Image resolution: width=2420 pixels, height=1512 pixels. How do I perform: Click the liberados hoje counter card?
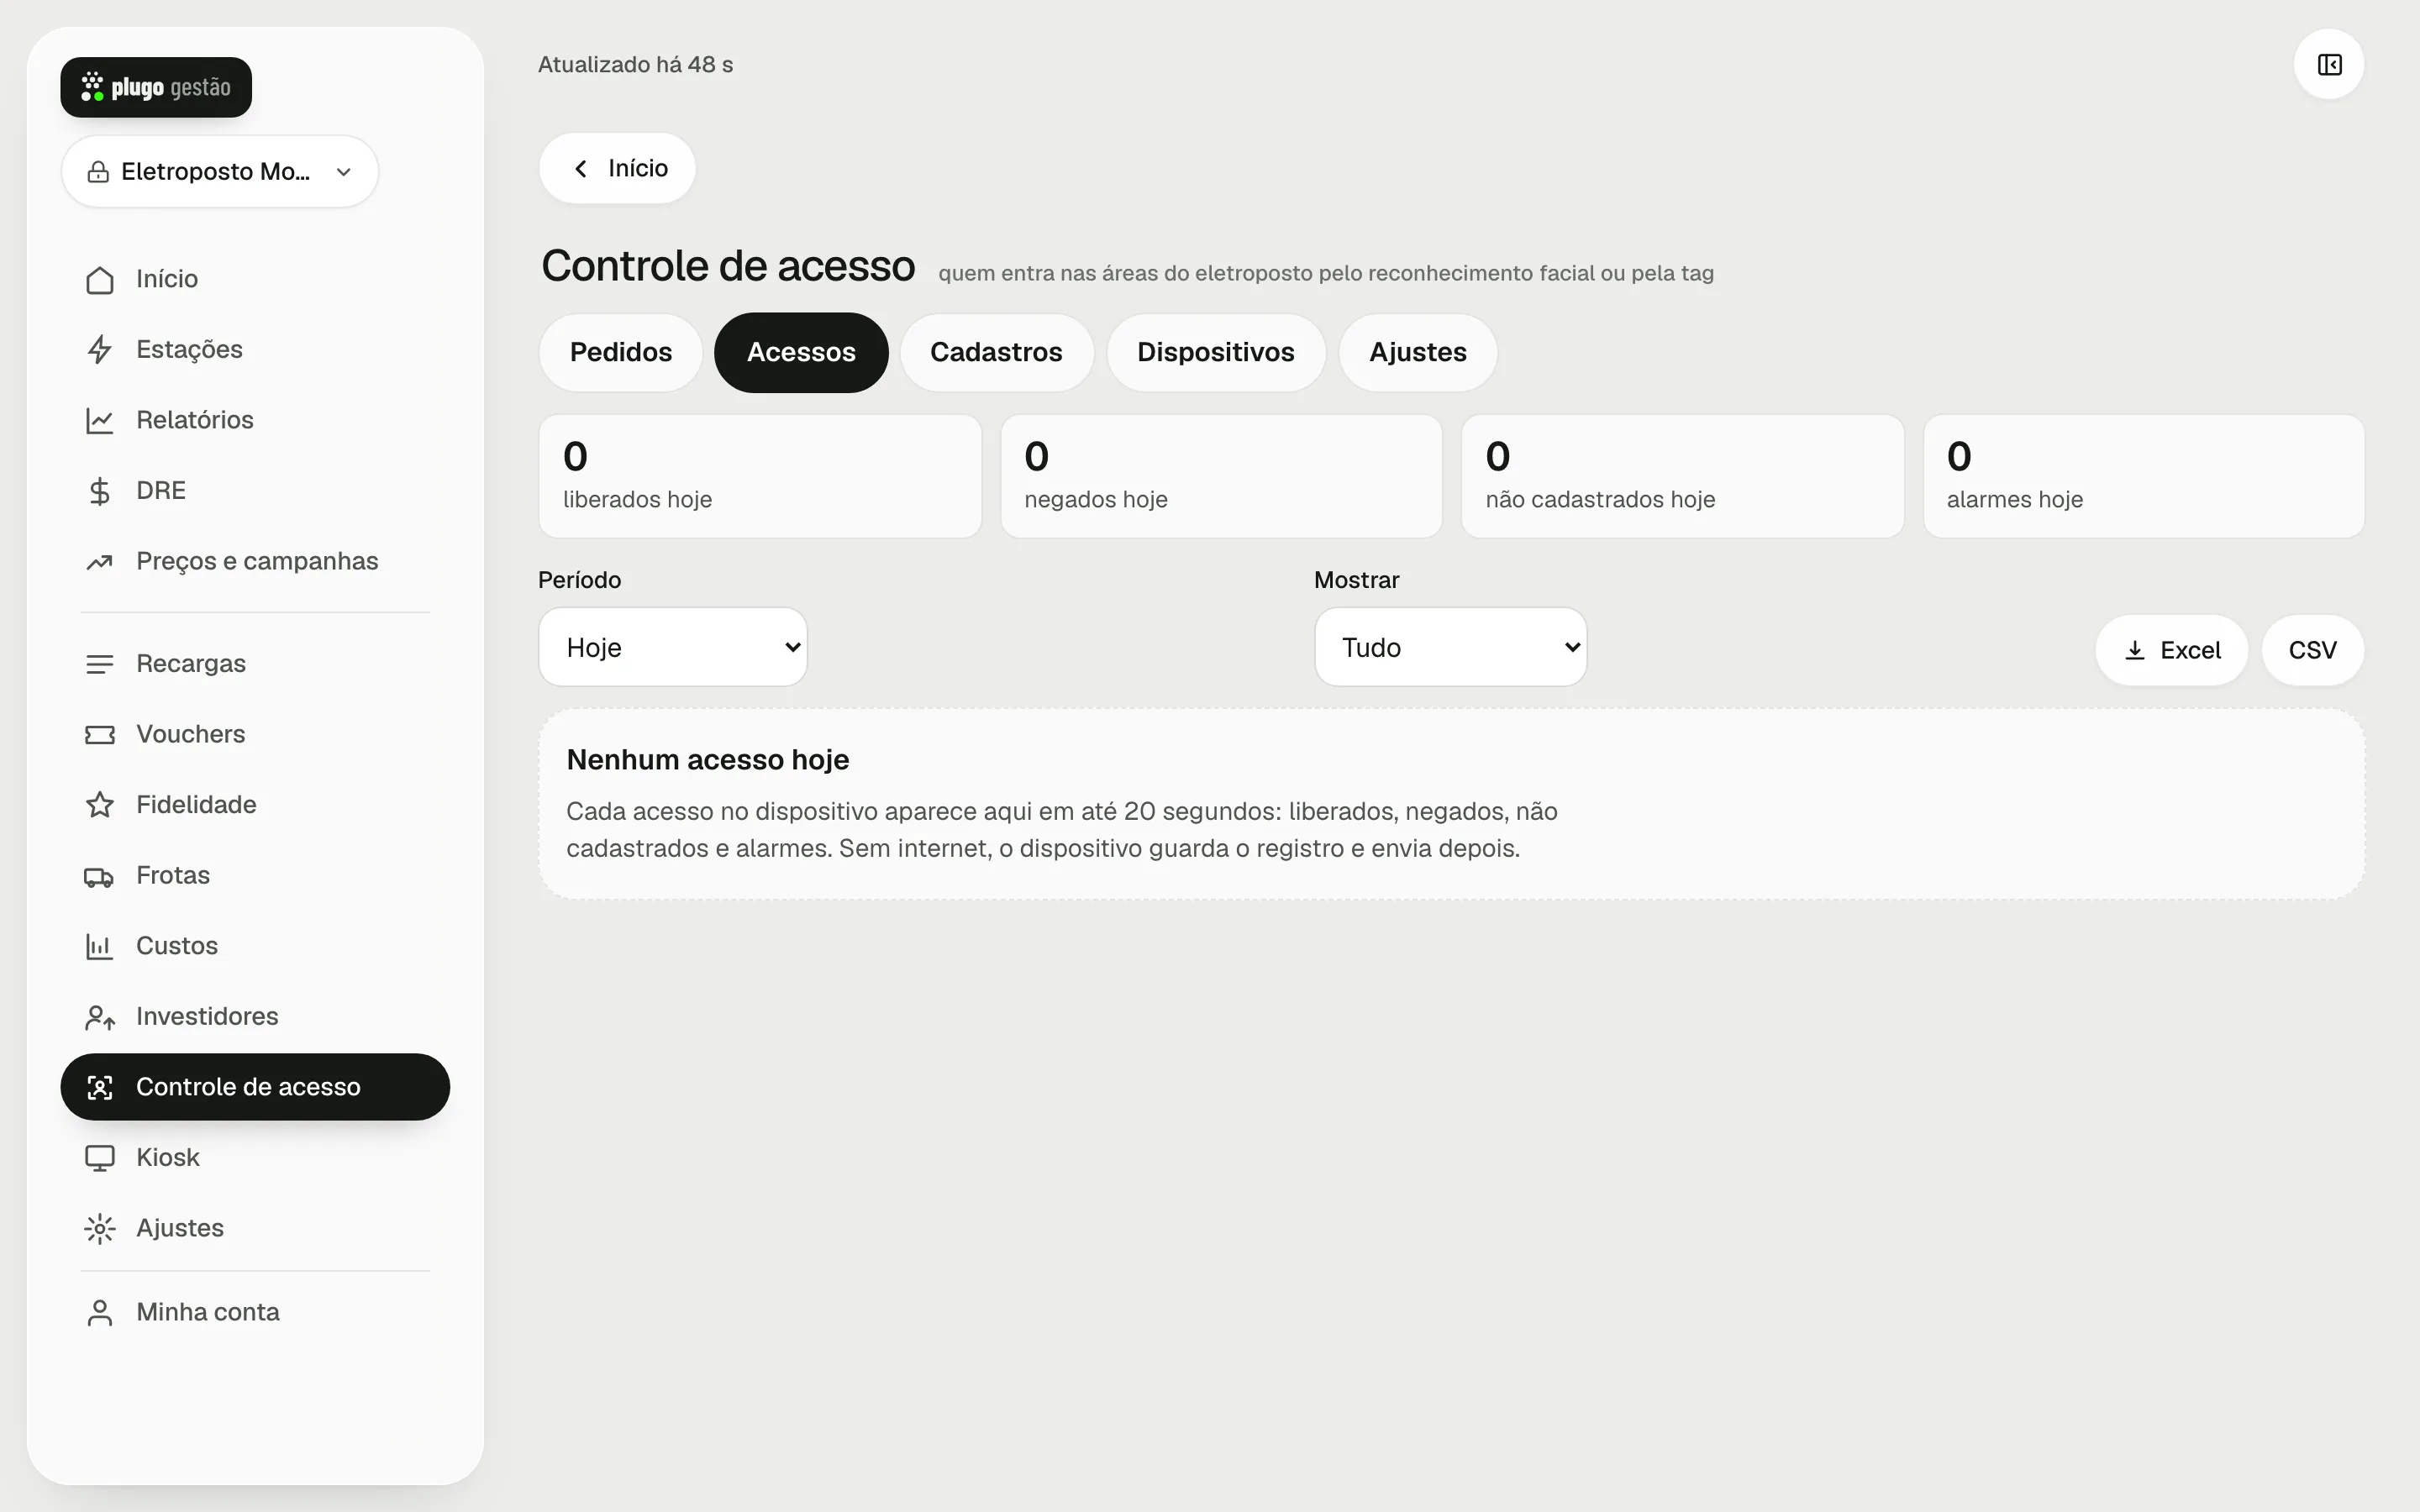tap(760, 477)
